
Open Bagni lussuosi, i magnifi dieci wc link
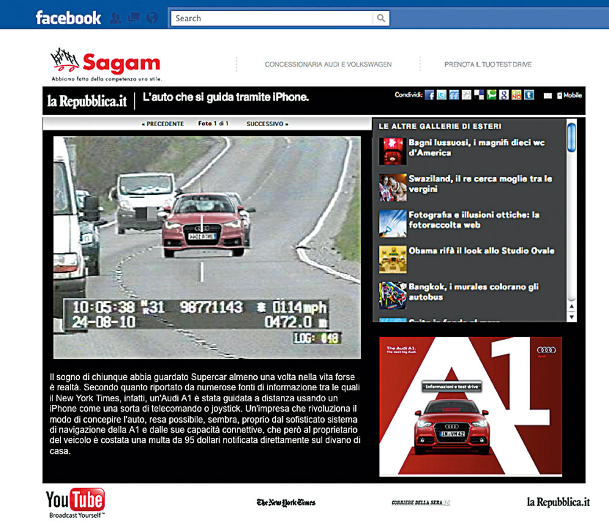pyautogui.click(x=477, y=147)
